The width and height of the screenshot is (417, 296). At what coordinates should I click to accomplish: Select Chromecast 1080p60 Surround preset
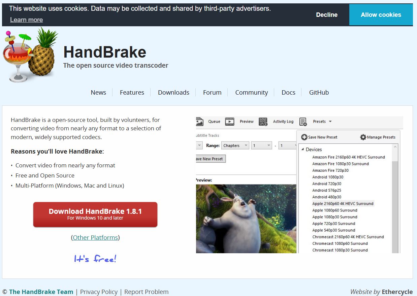click(340, 243)
